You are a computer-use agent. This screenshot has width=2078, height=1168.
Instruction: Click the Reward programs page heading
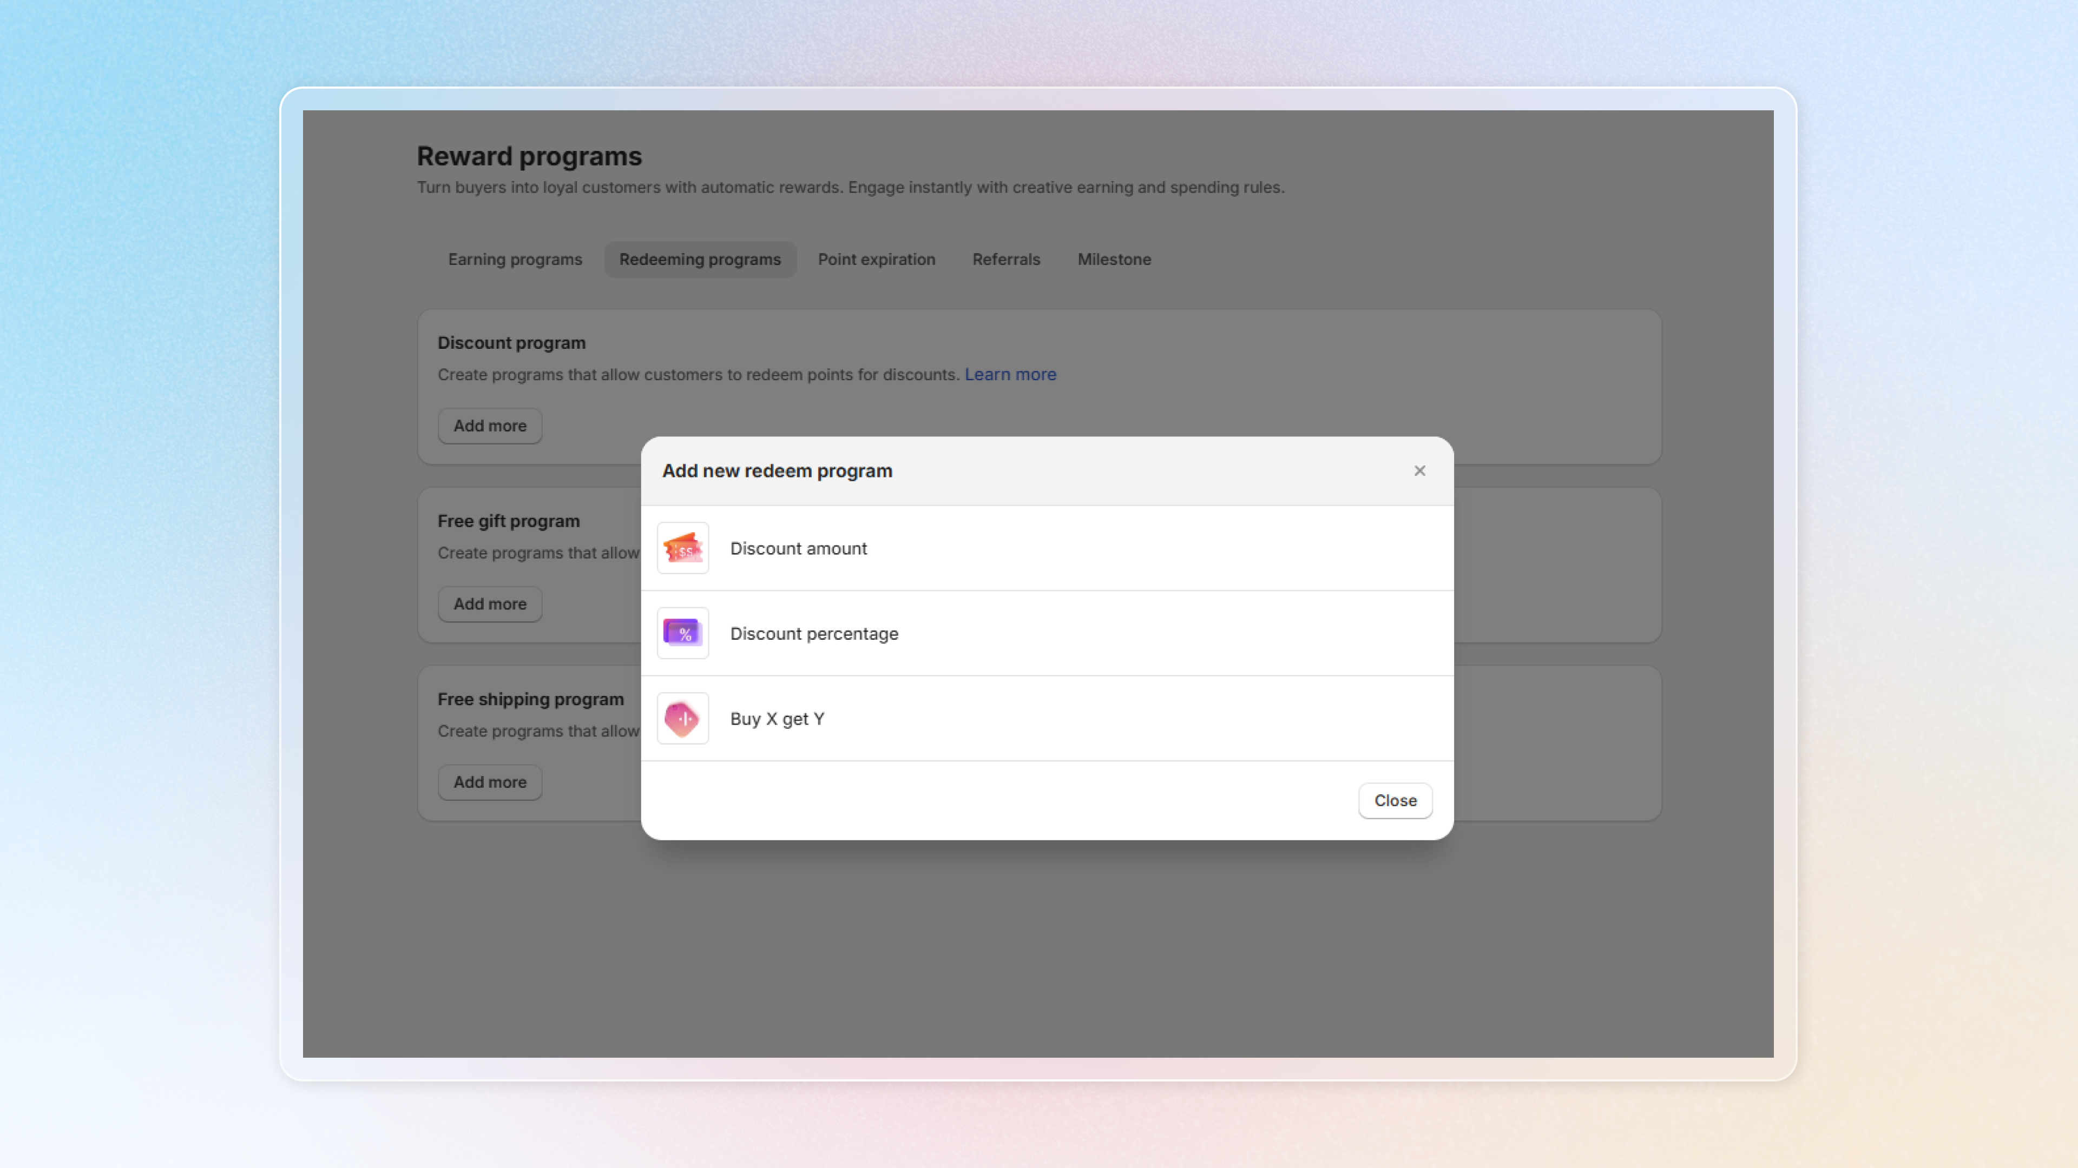tap(529, 156)
